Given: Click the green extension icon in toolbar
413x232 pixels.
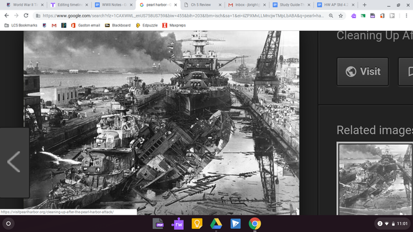Looking at the screenshot, I should [x=363, y=15].
